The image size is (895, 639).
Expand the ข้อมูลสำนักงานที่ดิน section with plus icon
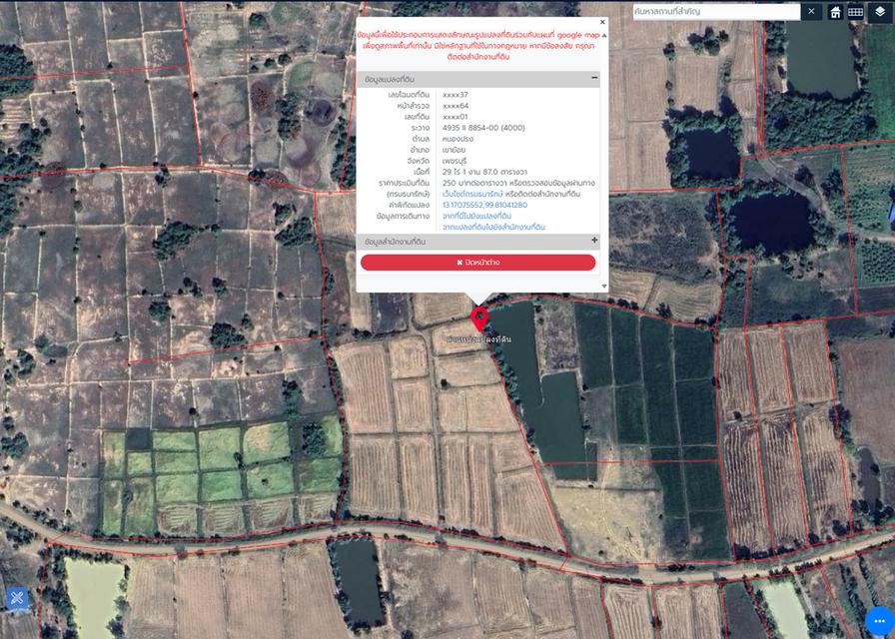pyautogui.click(x=594, y=241)
